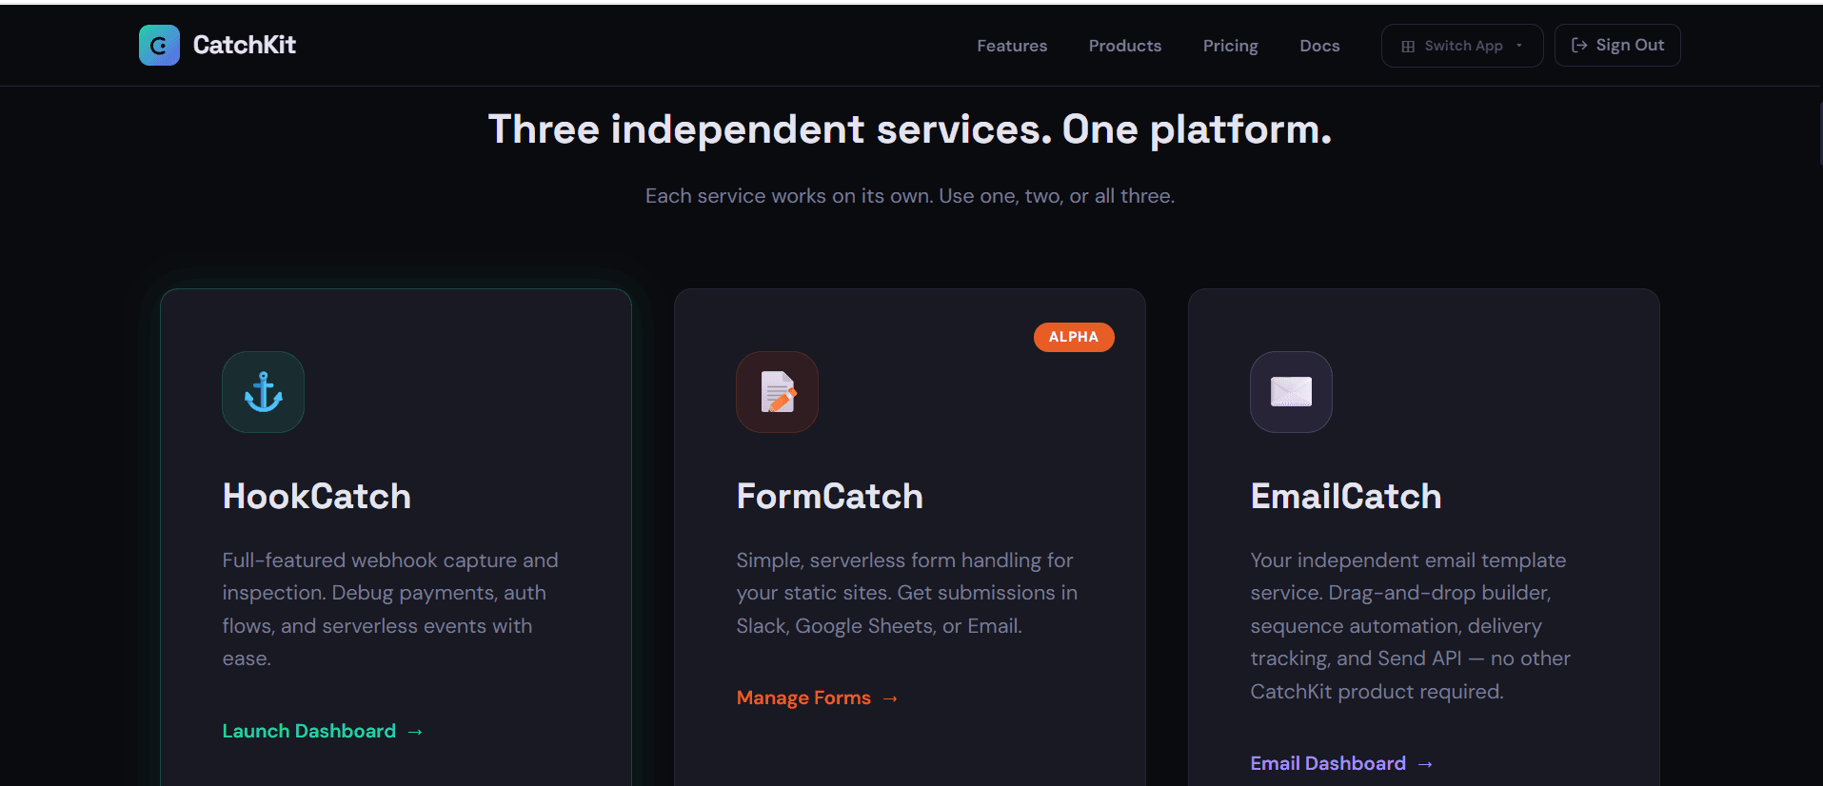Click the CatchKit logo icon

pyautogui.click(x=158, y=45)
